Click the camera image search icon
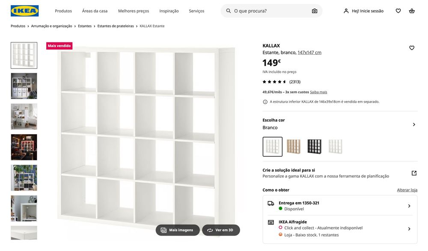Image resolution: width=428 pixels, height=251 pixels. click(x=315, y=11)
